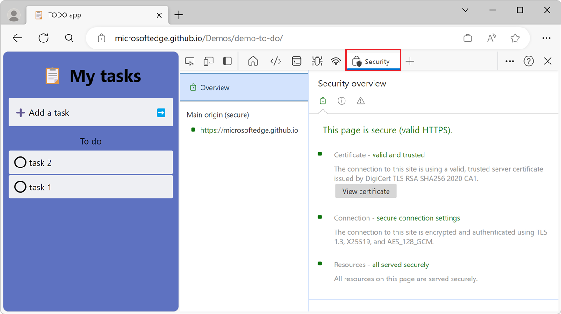Select Overview in Security sidebar
The image size is (561, 314).
coord(244,87)
